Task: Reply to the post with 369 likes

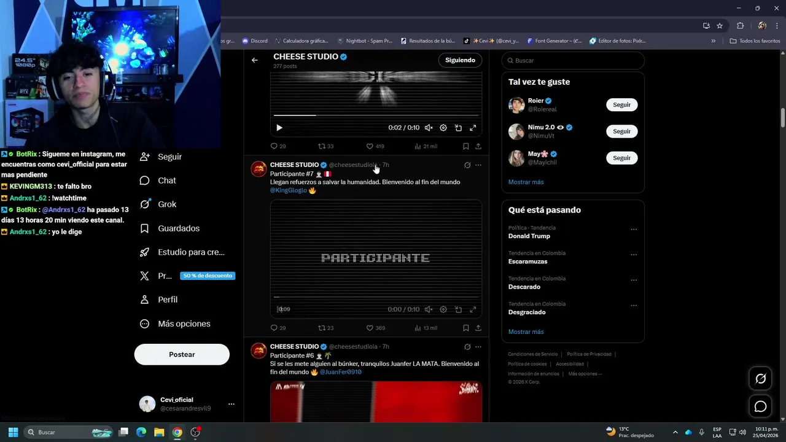Action: (278, 328)
